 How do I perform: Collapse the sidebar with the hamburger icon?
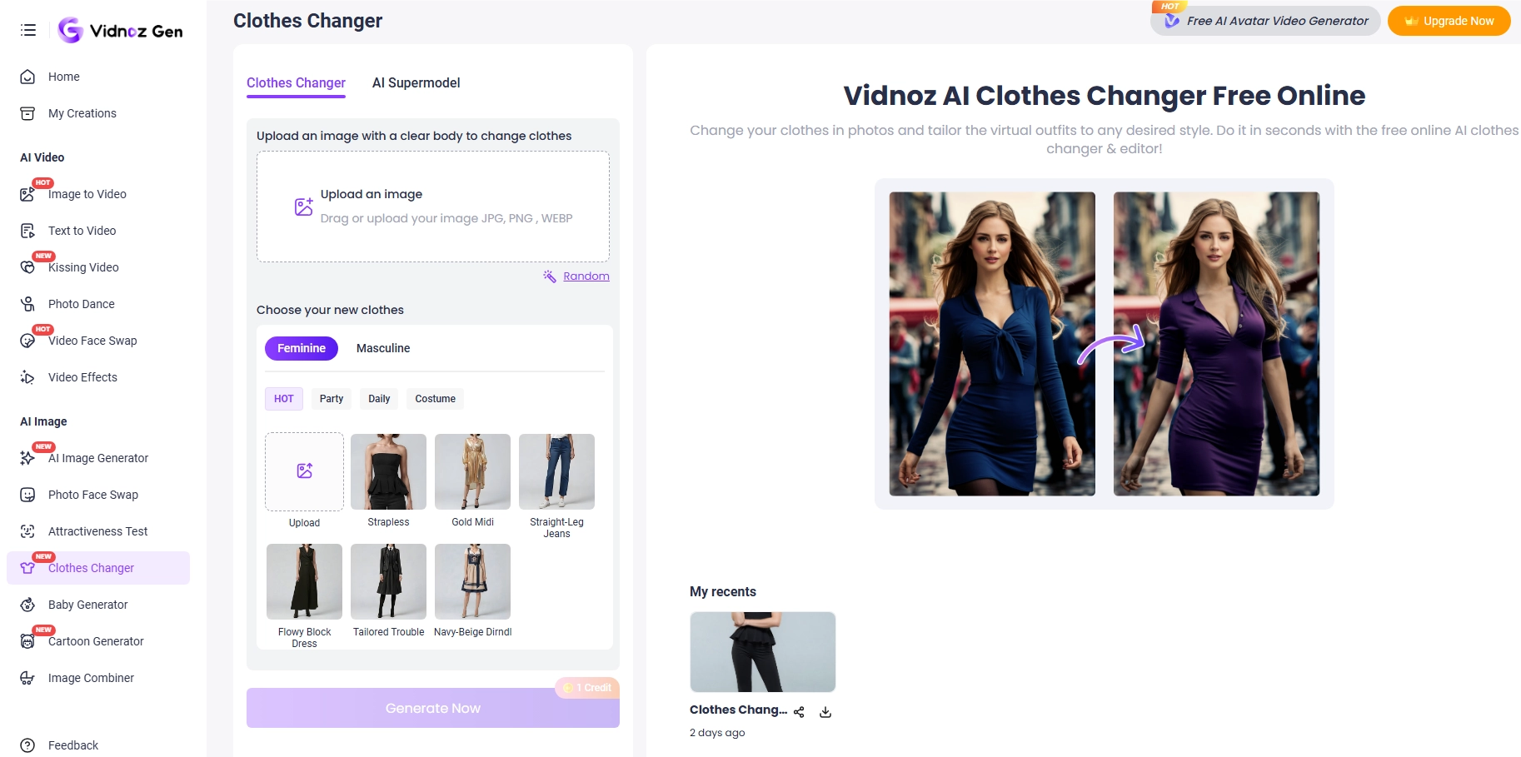pyautogui.click(x=27, y=29)
